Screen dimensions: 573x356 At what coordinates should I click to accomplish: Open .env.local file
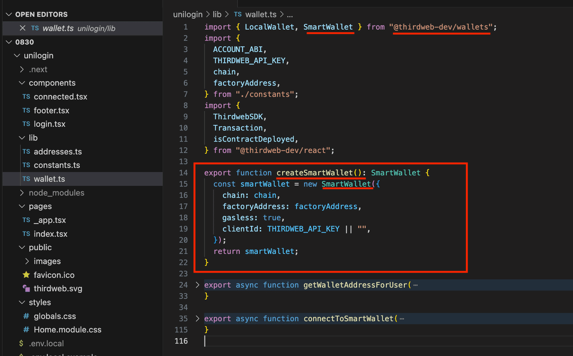click(x=46, y=344)
